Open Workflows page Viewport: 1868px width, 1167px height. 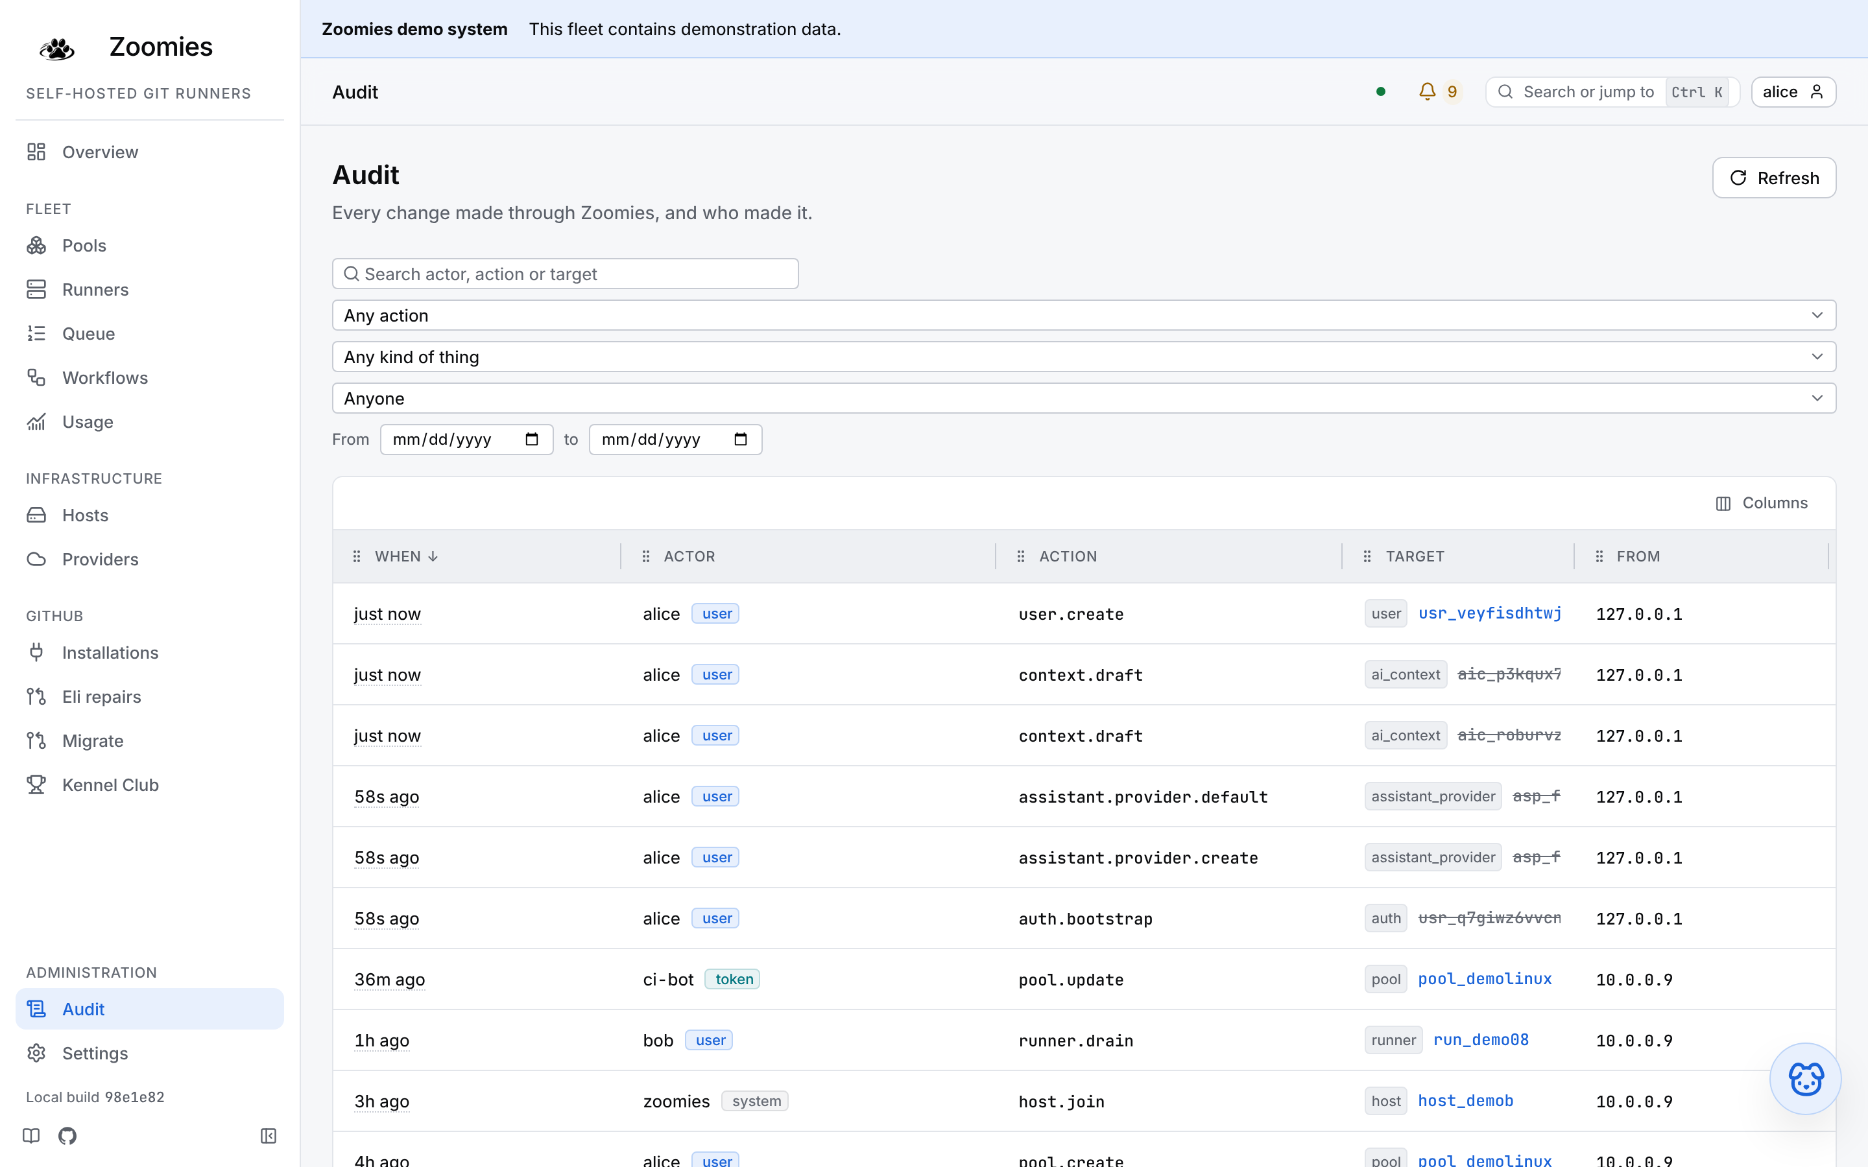coord(150,377)
